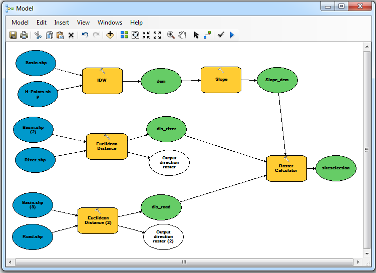Select the H-Points.shp input oval
The height and width of the screenshot is (273, 376).
[38, 94]
